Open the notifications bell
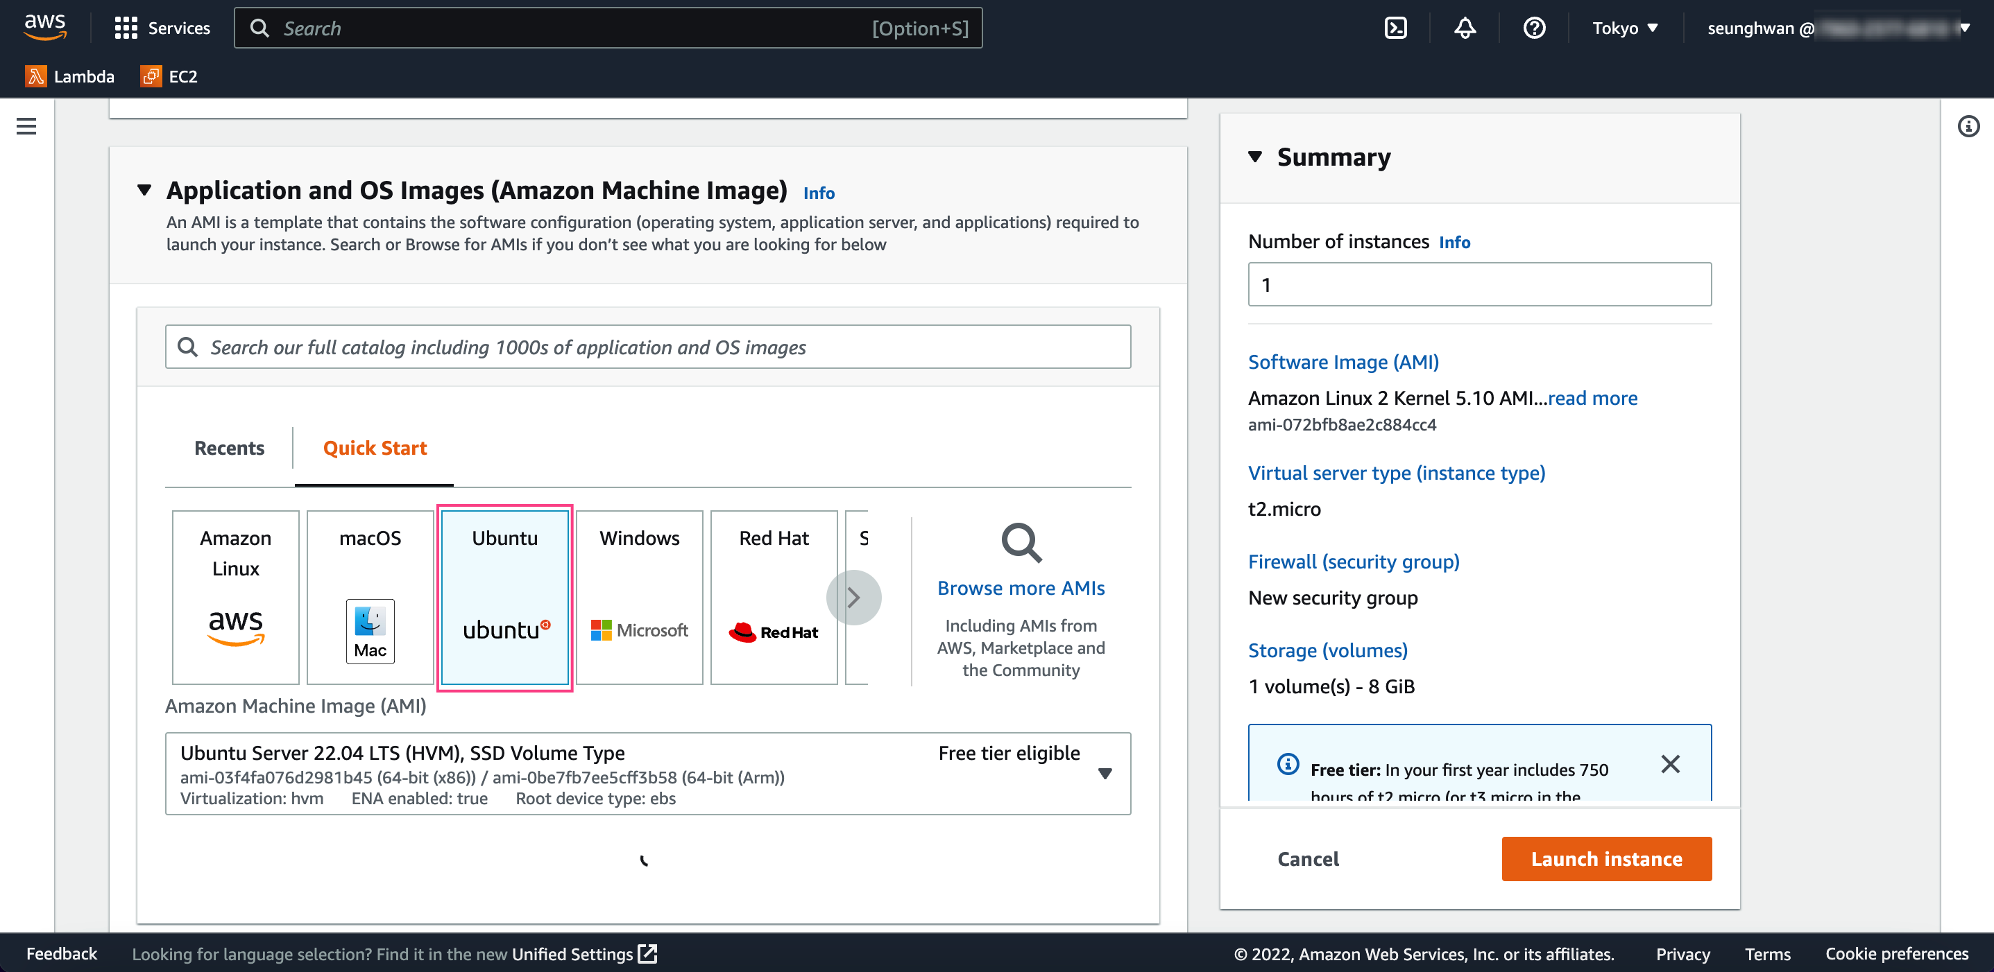The height and width of the screenshot is (972, 1994). (1465, 28)
